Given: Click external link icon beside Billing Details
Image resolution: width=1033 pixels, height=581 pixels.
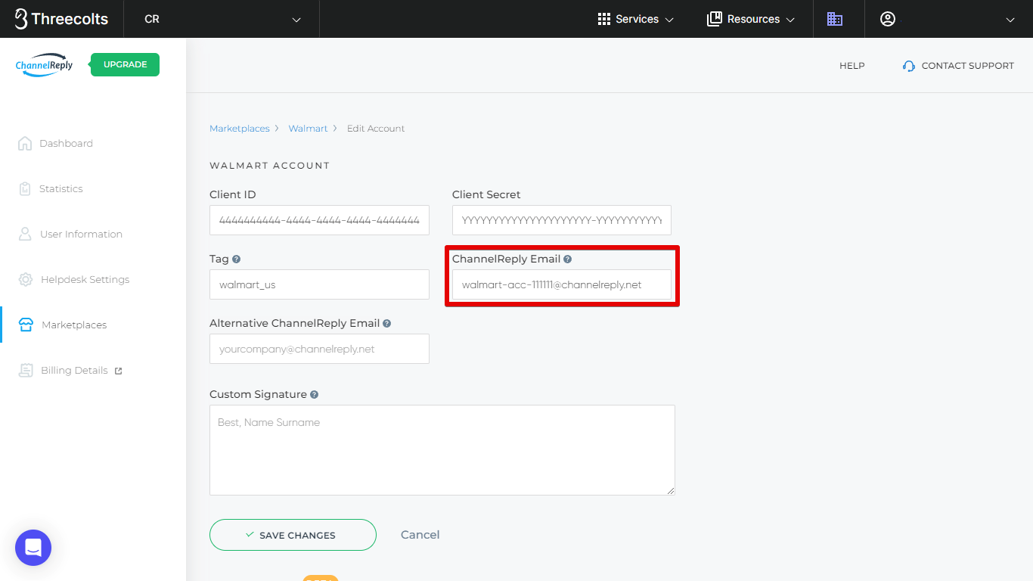Looking at the screenshot, I should coord(118,371).
